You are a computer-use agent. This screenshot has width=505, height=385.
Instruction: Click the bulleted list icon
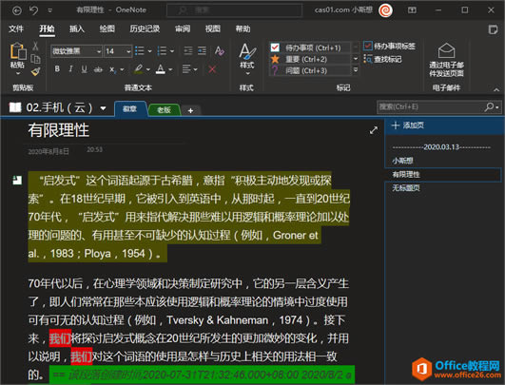(x=140, y=51)
